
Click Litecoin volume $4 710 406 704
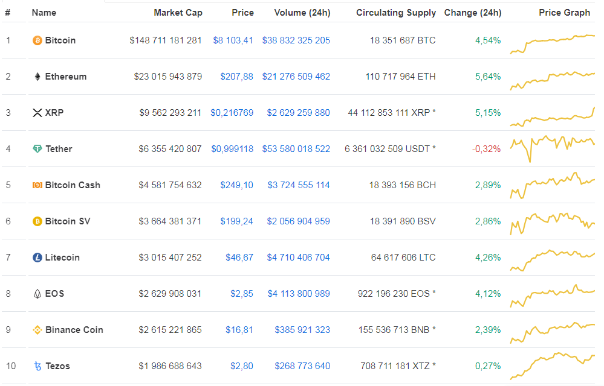299,258
